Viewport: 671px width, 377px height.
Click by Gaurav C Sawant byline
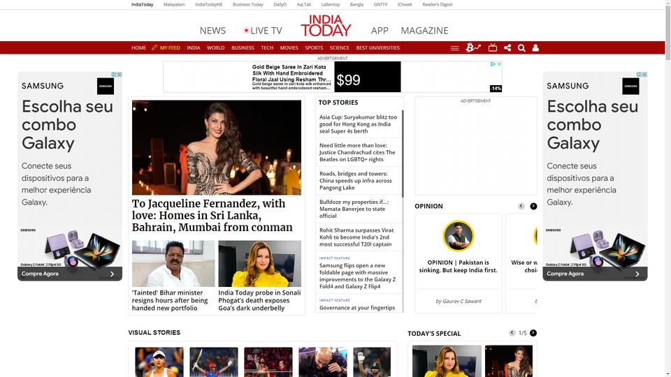(459, 302)
